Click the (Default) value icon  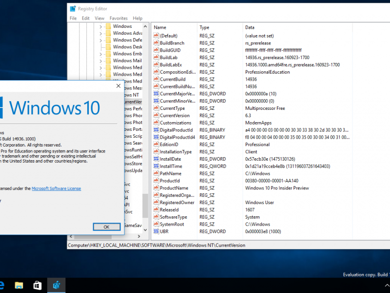click(156, 36)
